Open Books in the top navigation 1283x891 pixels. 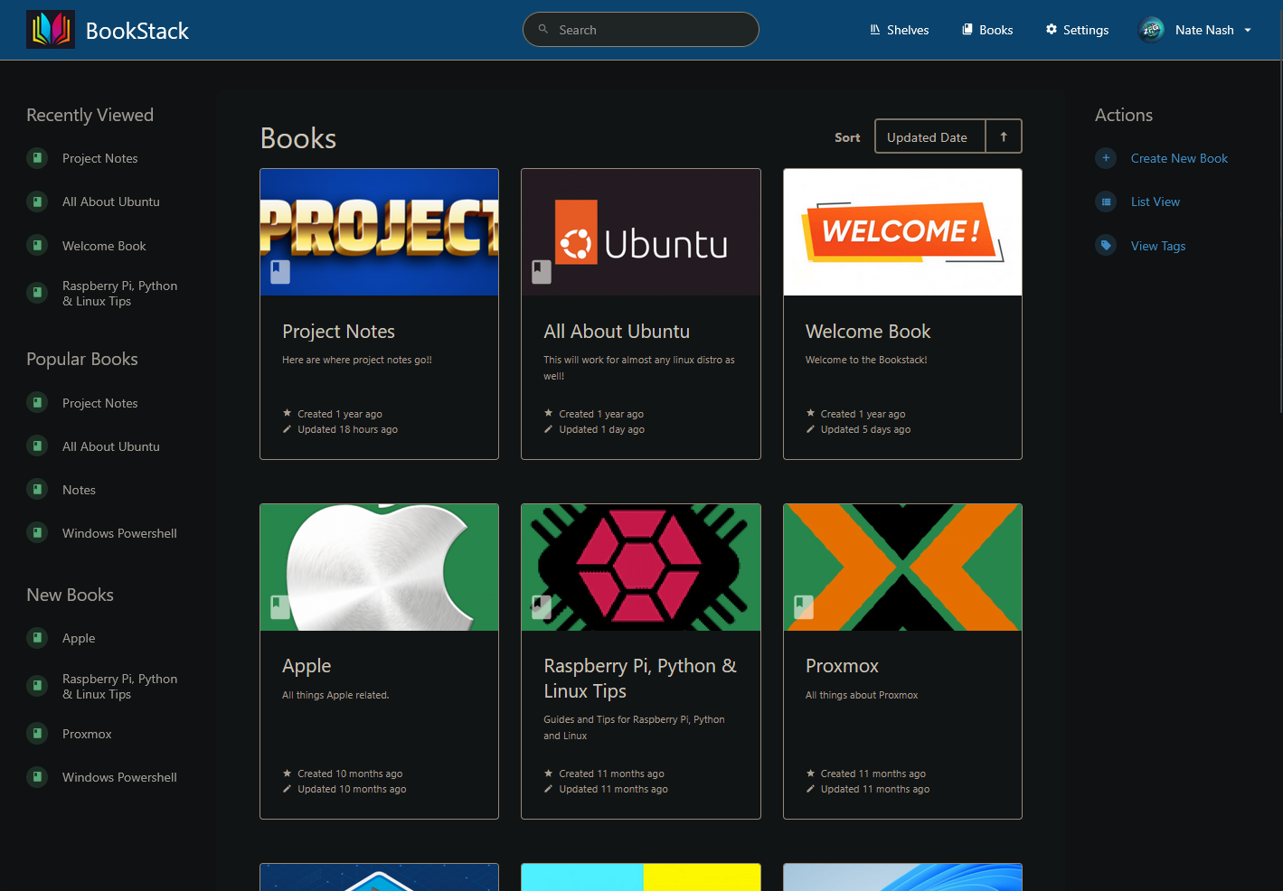pyautogui.click(x=987, y=30)
